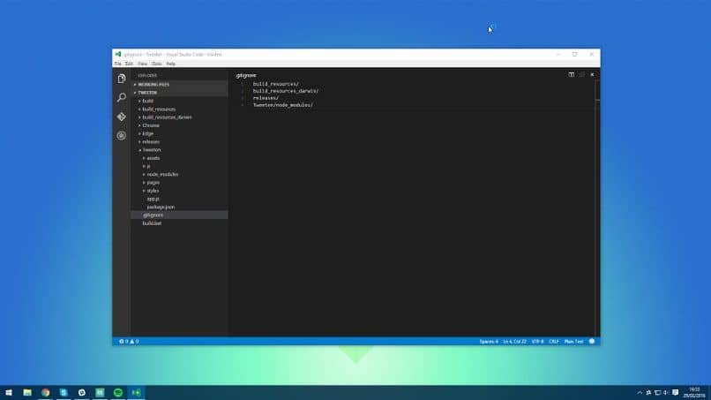Open the View menu
Screen dimensions: 711x400
142,64
